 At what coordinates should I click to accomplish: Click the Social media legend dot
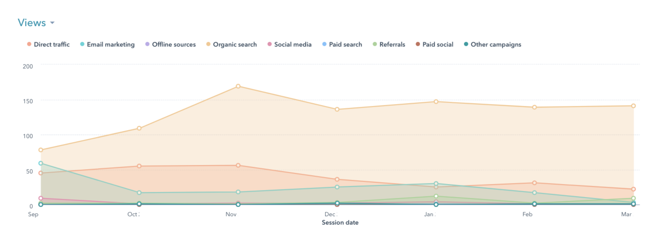(x=270, y=44)
